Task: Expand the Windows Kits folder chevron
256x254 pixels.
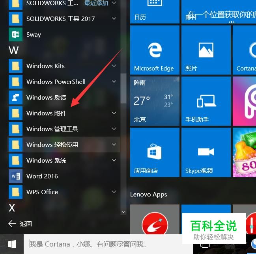Action: (114, 66)
